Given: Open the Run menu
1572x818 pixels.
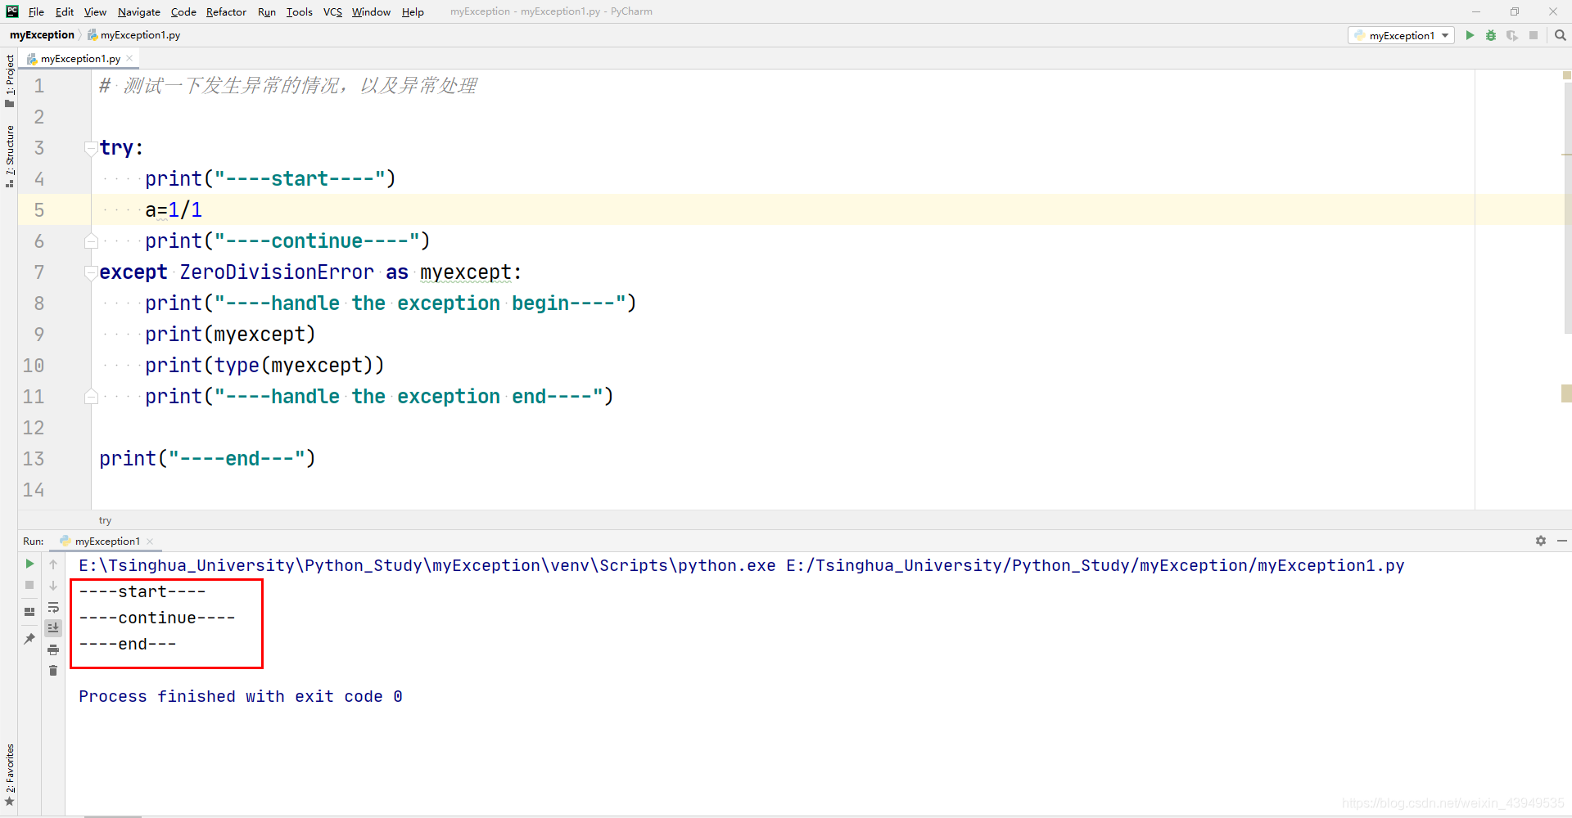Looking at the screenshot, I should point(267,11).
